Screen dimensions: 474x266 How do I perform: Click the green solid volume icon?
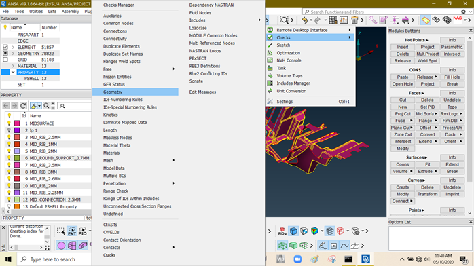[x=293, y=246]
